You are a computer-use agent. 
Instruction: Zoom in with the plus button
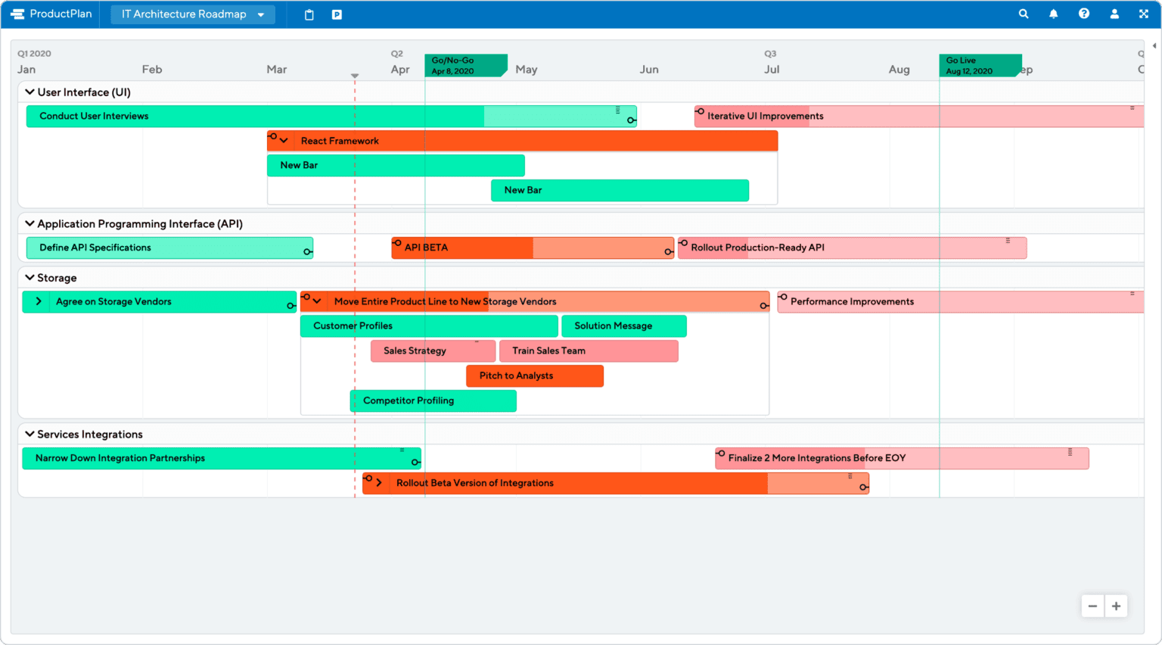tap(1116, 606)
